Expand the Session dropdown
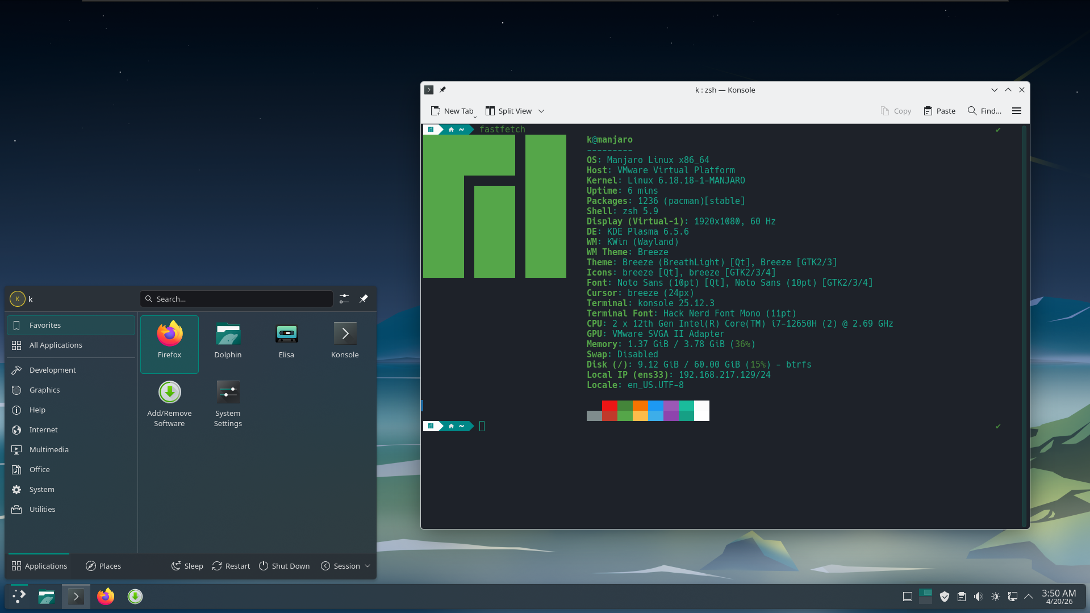 346,566
